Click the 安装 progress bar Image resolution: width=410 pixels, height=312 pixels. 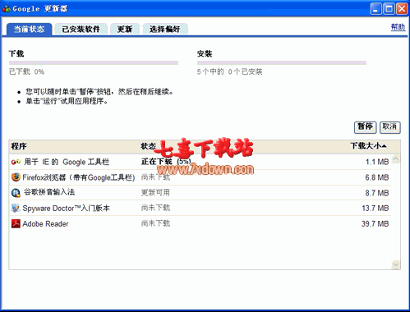(x=282, y=63)
